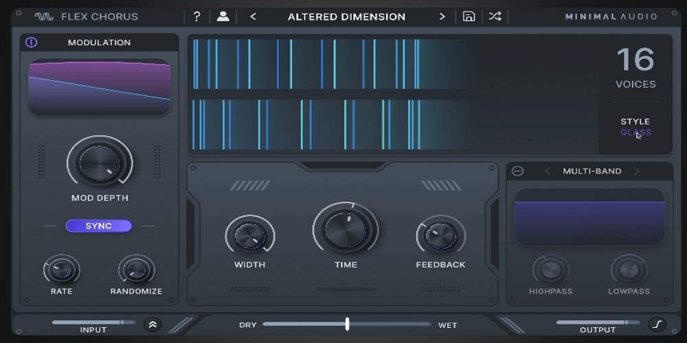687x343 pixels.
Task: Click the MULTI-BAND mode title
Action: click(592, 171)
